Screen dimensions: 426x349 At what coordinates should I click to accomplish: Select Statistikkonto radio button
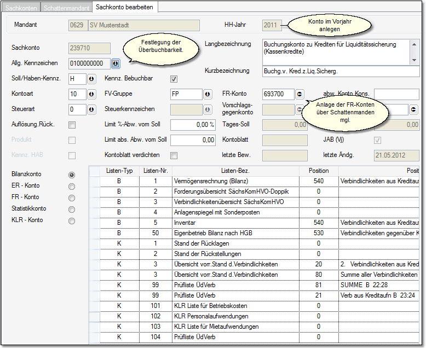[x=72, y=209]
